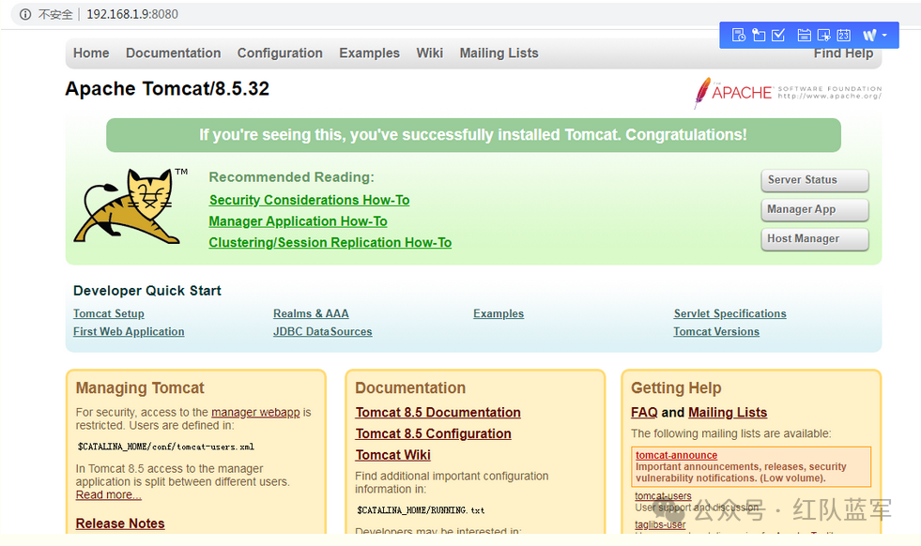Open the Tomcat 8.5 Documentation link
This screenshot has height=546, width=921.
tap(437, 413)
